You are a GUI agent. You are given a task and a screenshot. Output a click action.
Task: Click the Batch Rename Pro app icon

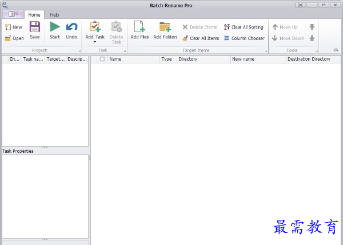coord(5,5)
